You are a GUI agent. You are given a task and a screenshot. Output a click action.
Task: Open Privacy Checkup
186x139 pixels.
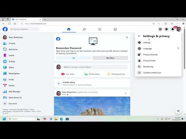pos(158,54)
